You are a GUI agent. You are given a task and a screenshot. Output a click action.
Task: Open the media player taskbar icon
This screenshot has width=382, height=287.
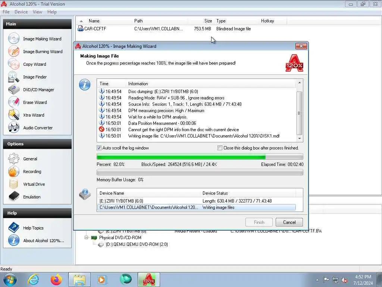click(102, 280)
